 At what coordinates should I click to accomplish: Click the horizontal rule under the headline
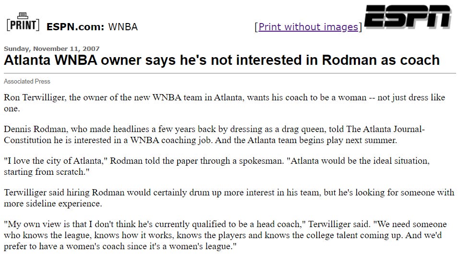(230, 73)
